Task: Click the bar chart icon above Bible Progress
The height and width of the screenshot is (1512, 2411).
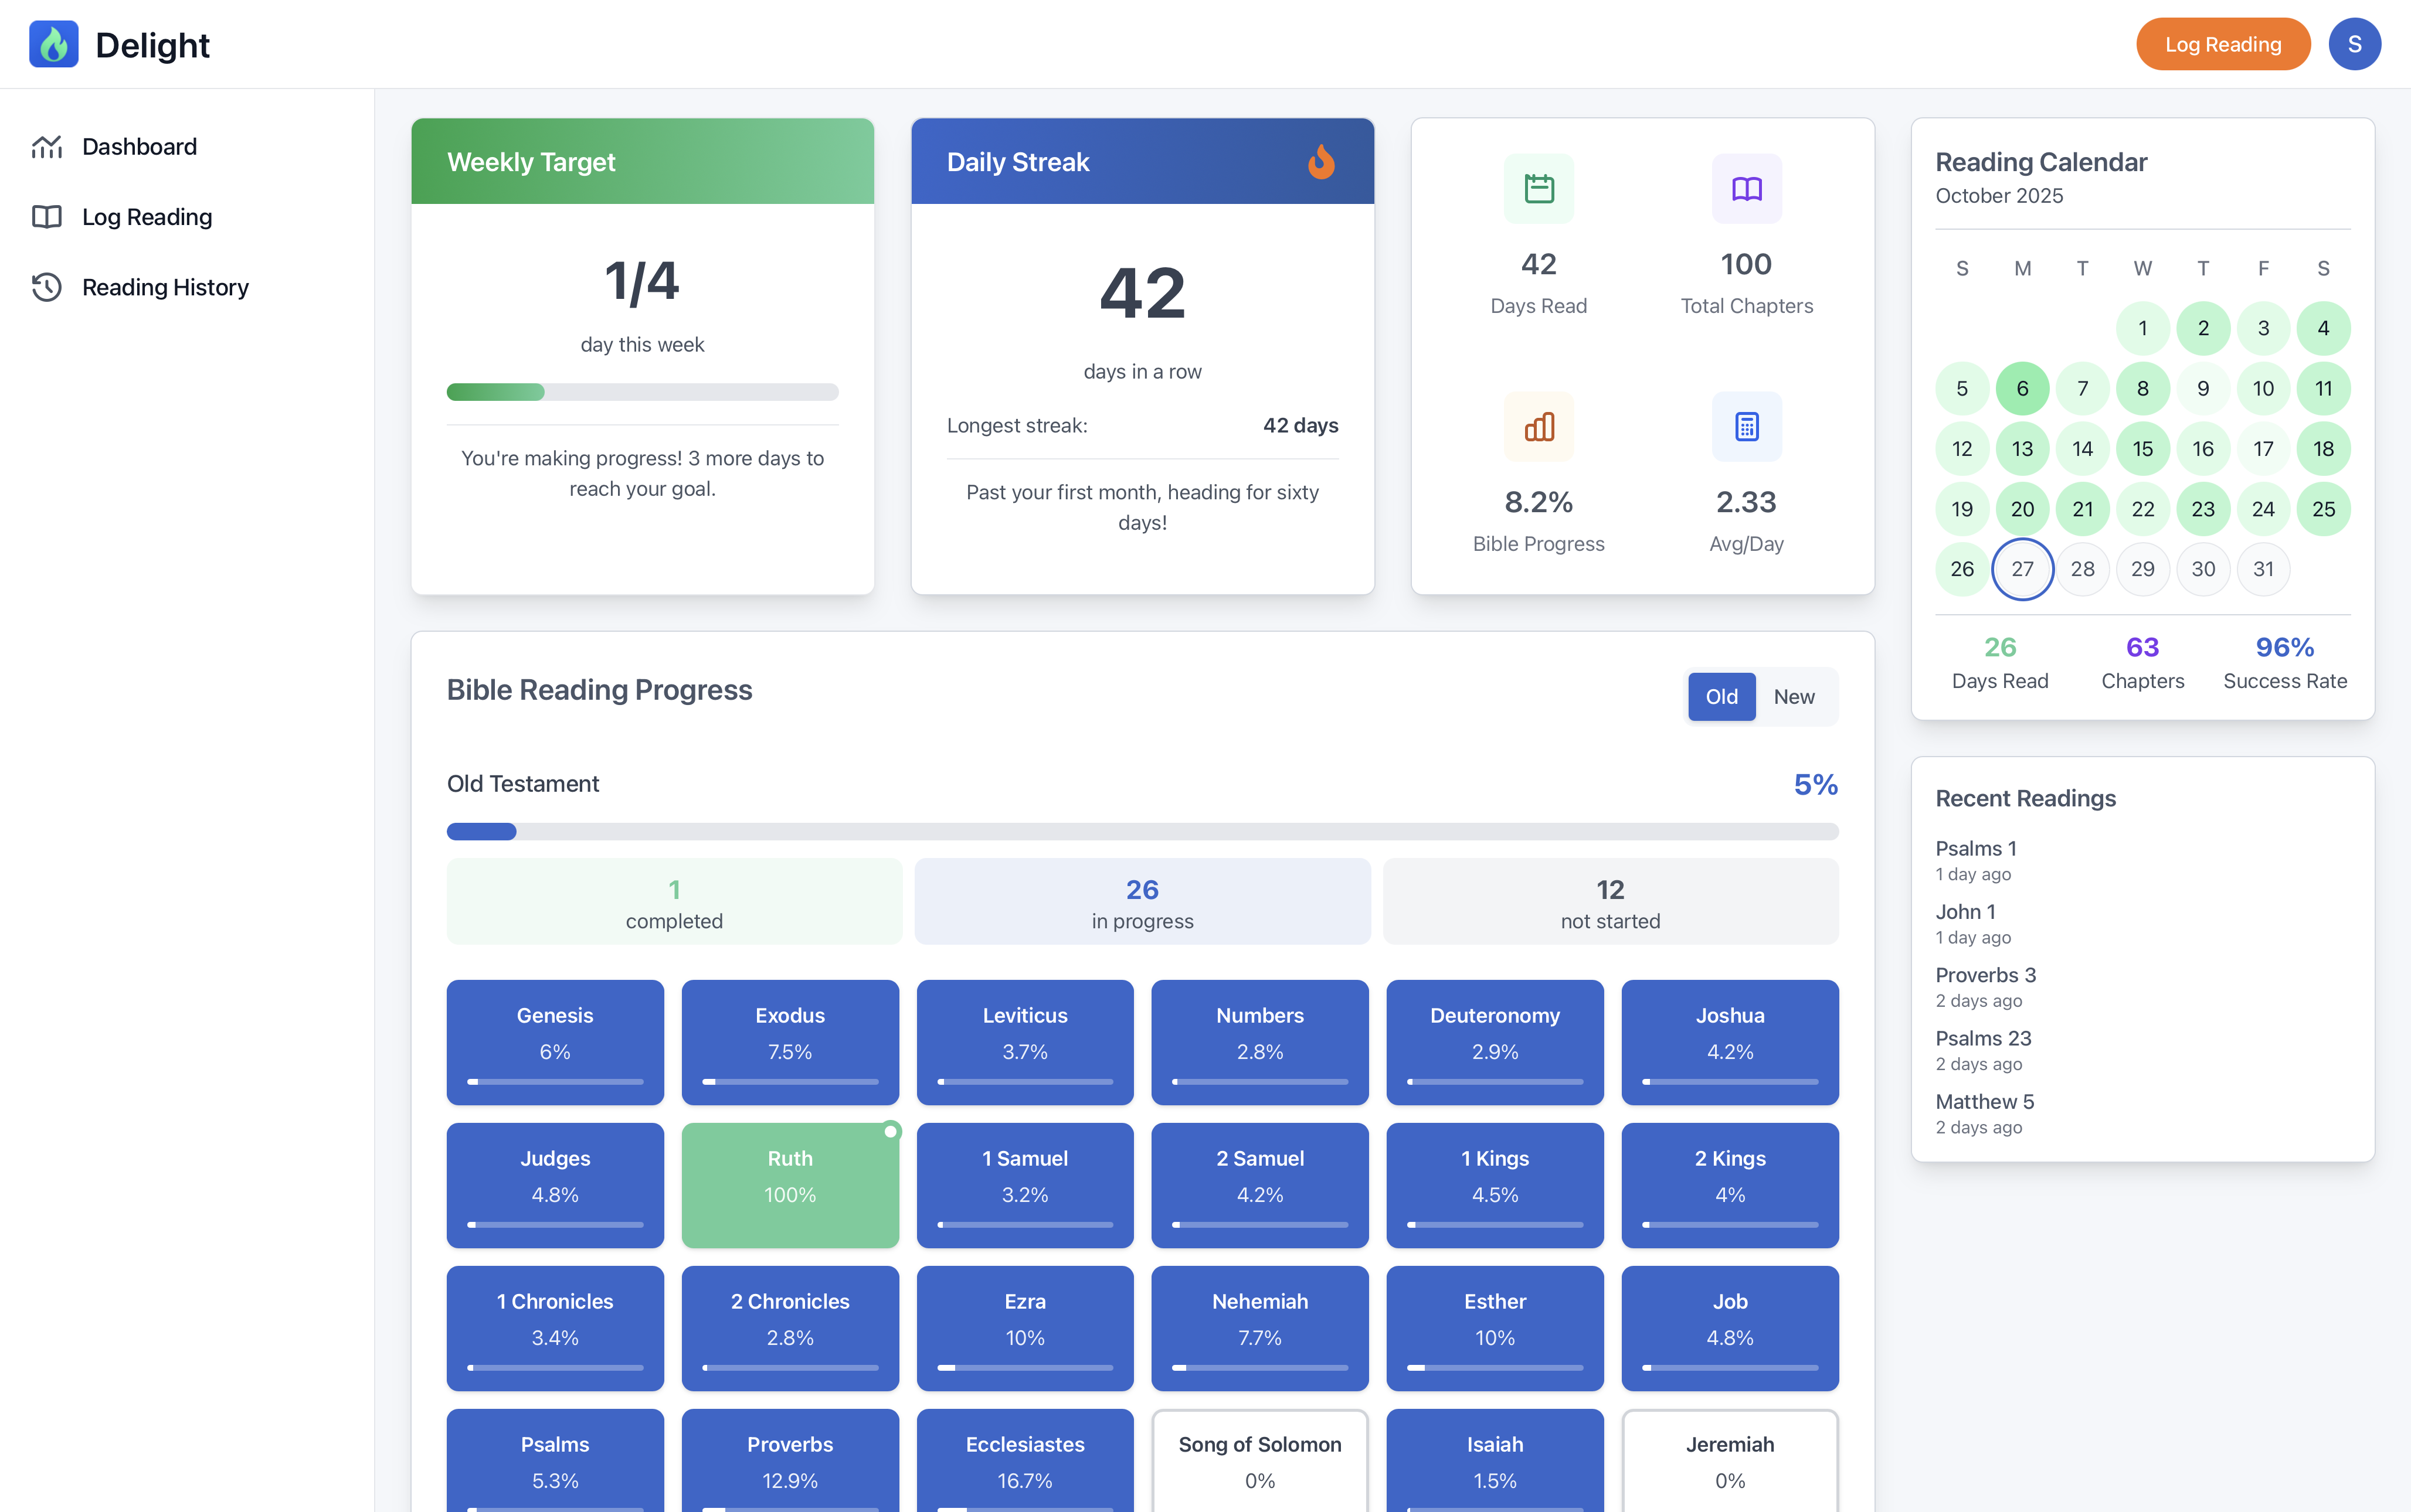Action: (x=1537, y=427)
